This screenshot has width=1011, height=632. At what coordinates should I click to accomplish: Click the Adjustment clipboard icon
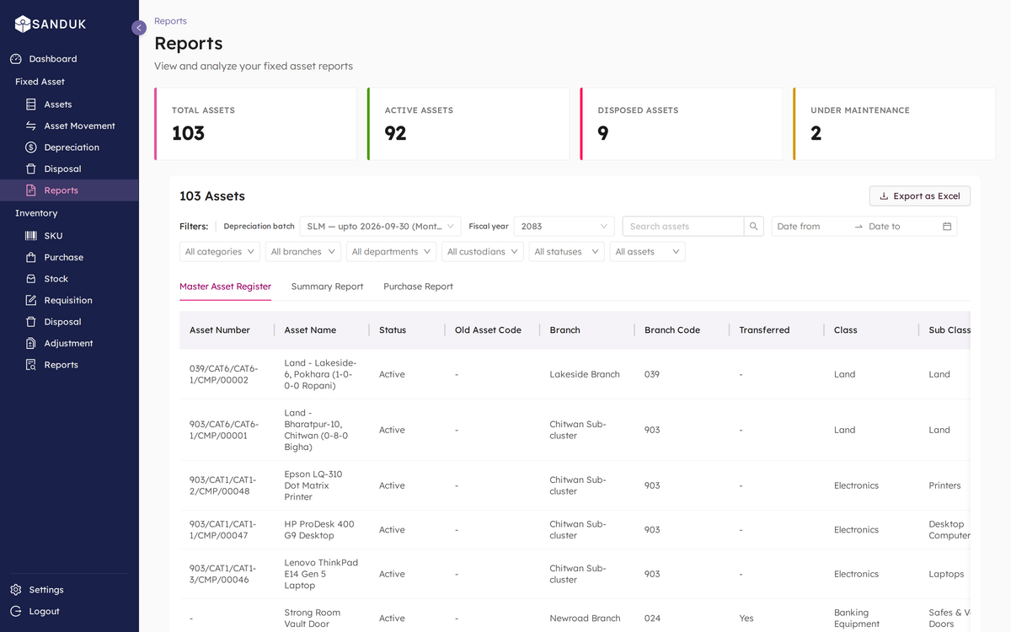[31, 343]
